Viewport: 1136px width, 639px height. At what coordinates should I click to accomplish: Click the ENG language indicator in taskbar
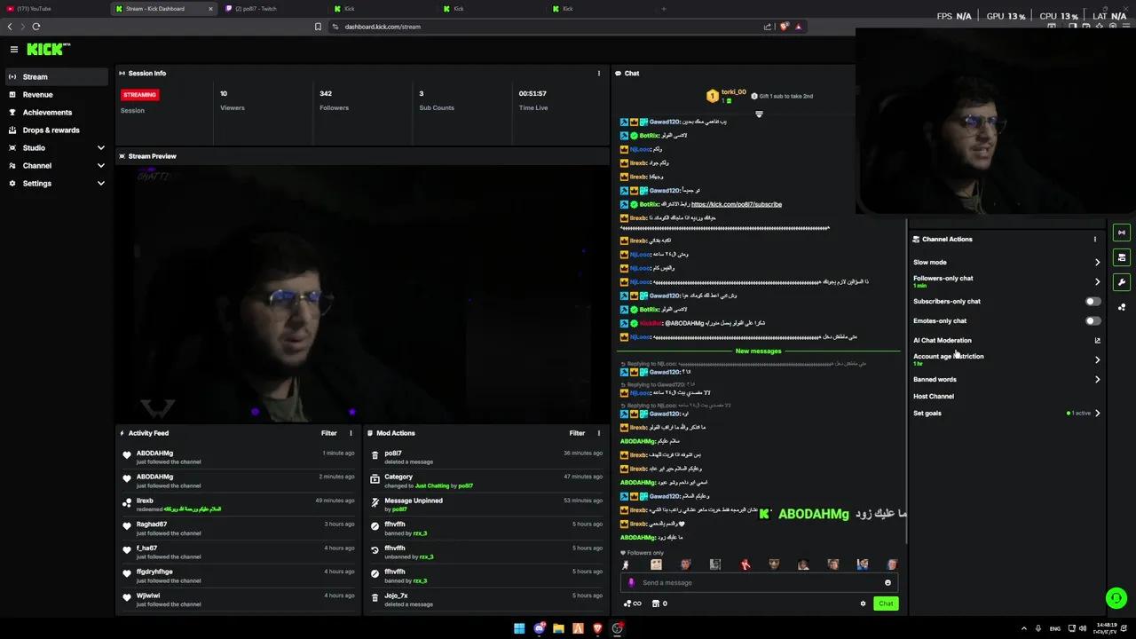pos(1055,628)
